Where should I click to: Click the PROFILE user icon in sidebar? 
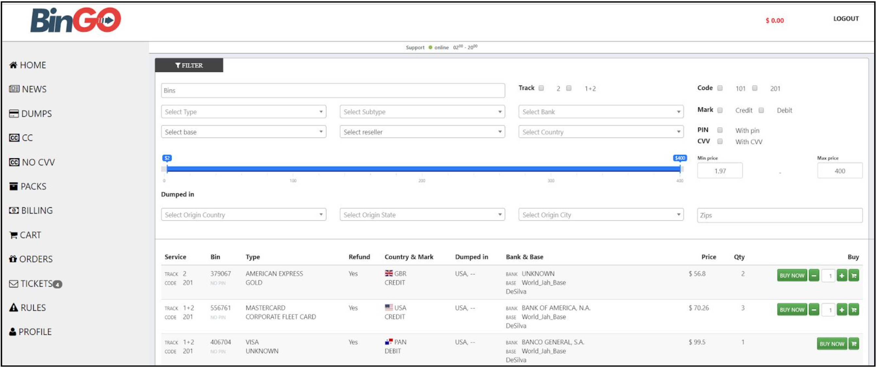click(x=13, y=332)
